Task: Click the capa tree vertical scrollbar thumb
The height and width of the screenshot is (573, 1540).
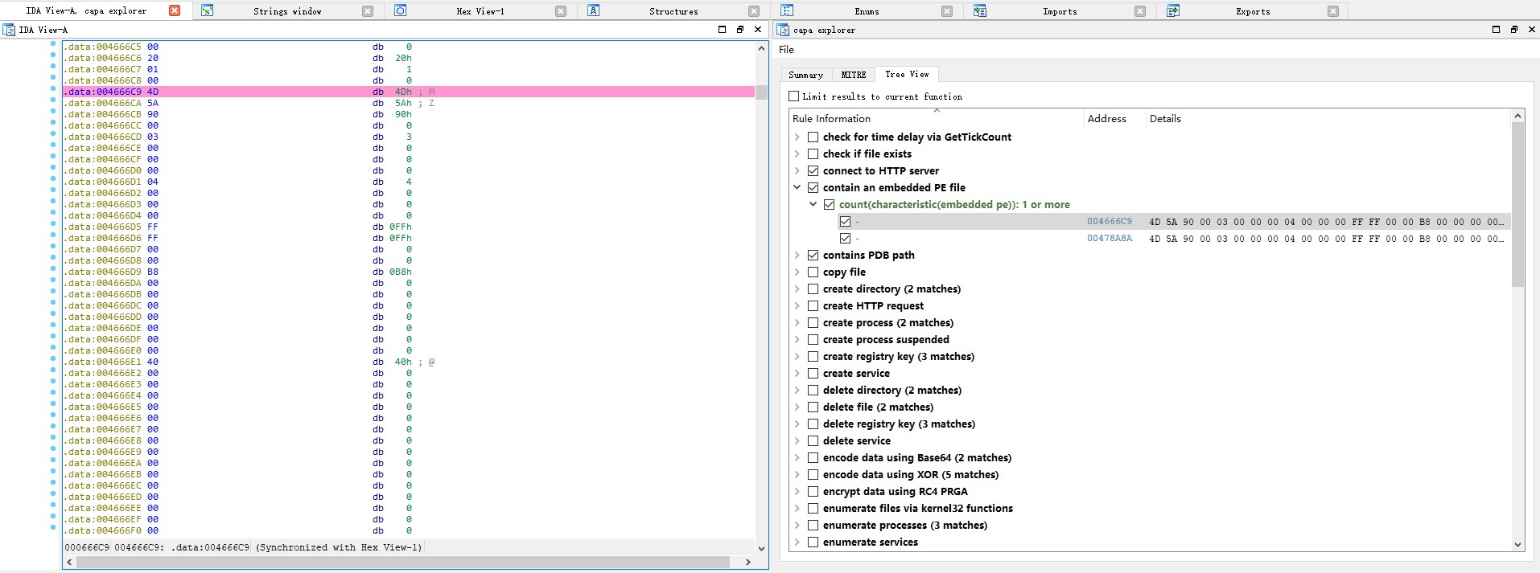Action: point(1517,205)
